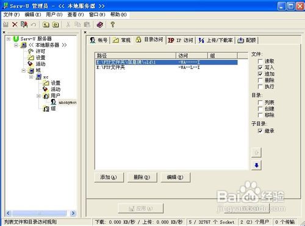Open the 窗口(W) menu
This screenshot has width=305, height=226.
pyautogui.click(x=97, y=15)
